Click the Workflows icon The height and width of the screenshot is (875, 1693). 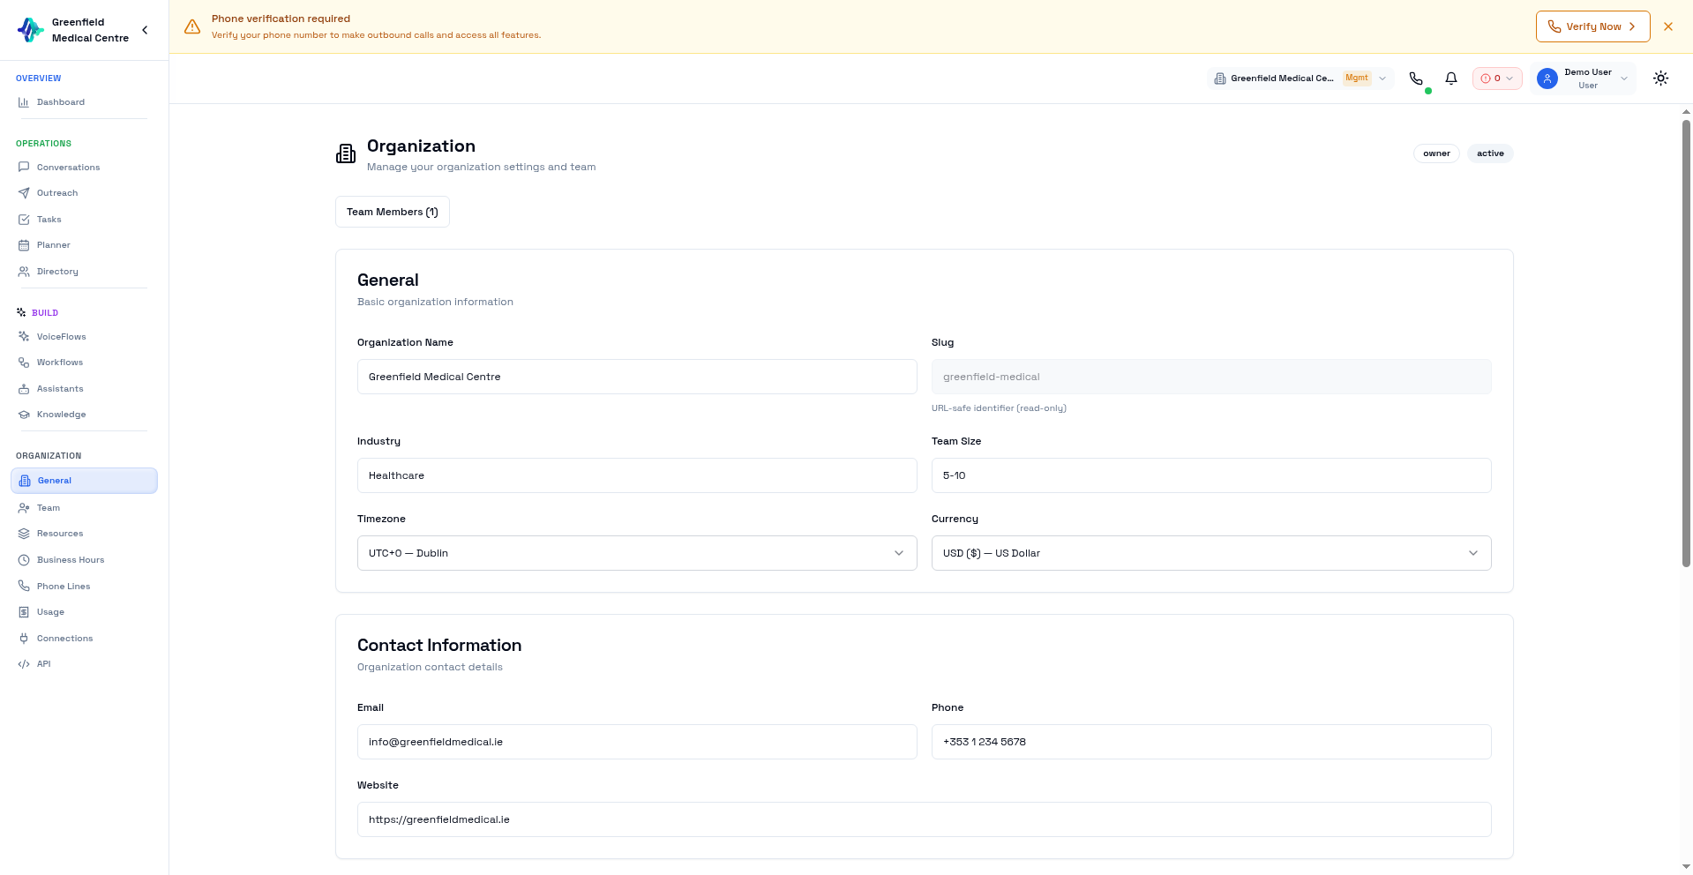24,363
